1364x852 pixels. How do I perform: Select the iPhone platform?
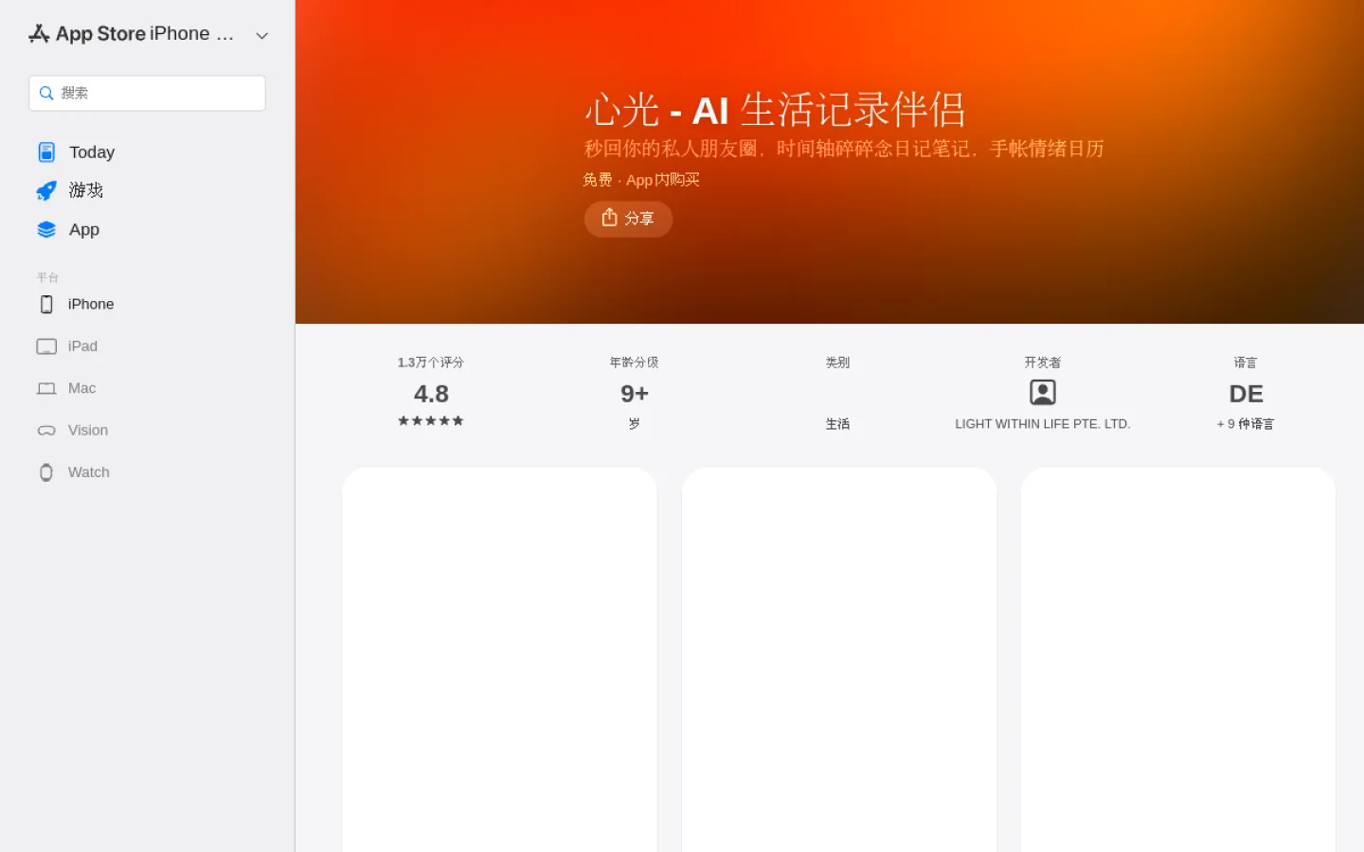[x=91, y=304]
